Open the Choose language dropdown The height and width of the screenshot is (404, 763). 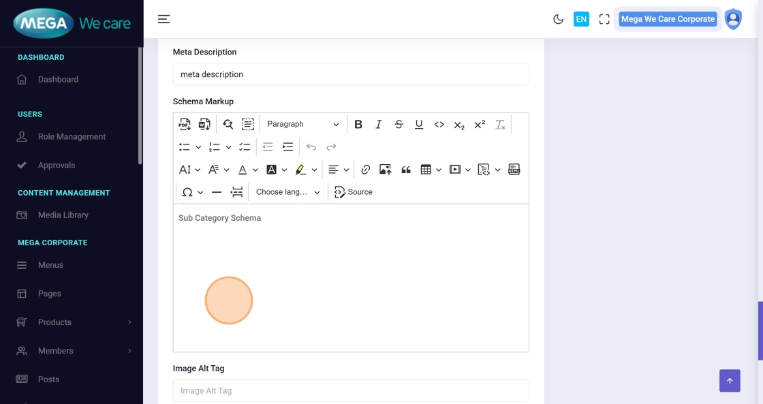pyautogui.click(x=287, y=192)
